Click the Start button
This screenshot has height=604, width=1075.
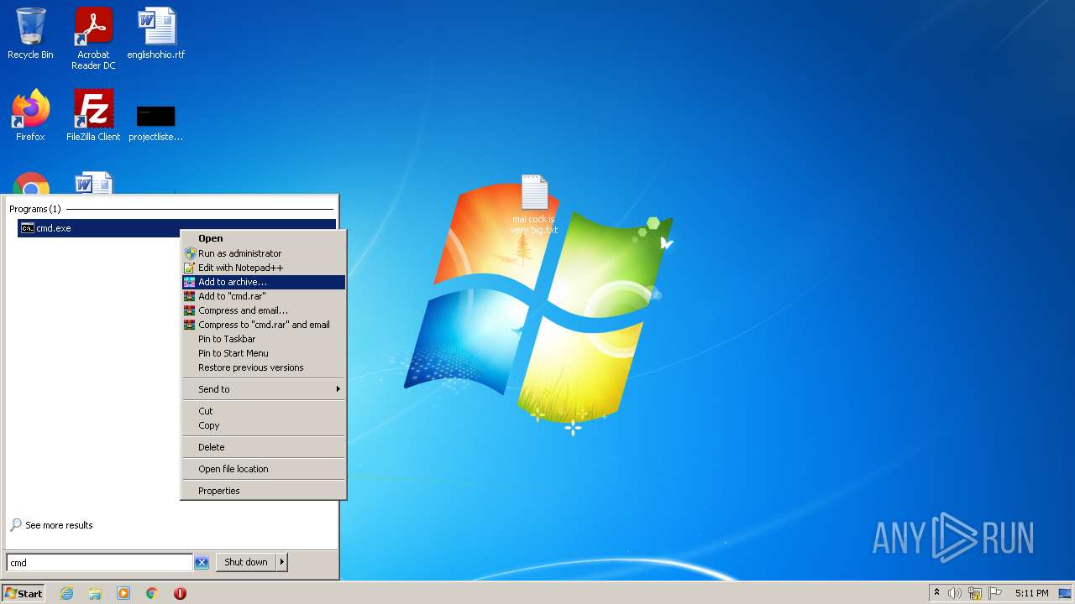[x=24, y=593]
